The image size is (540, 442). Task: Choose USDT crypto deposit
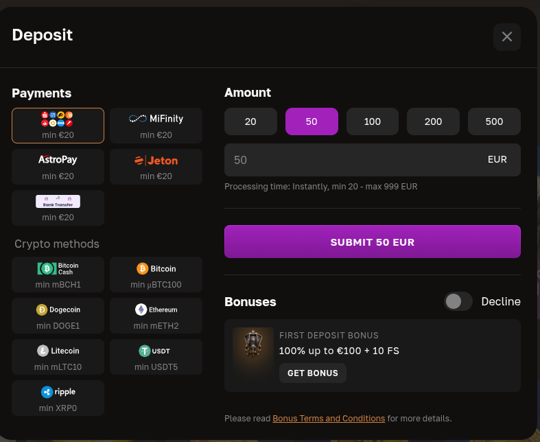pyautogui.click(x=156, y=356)
